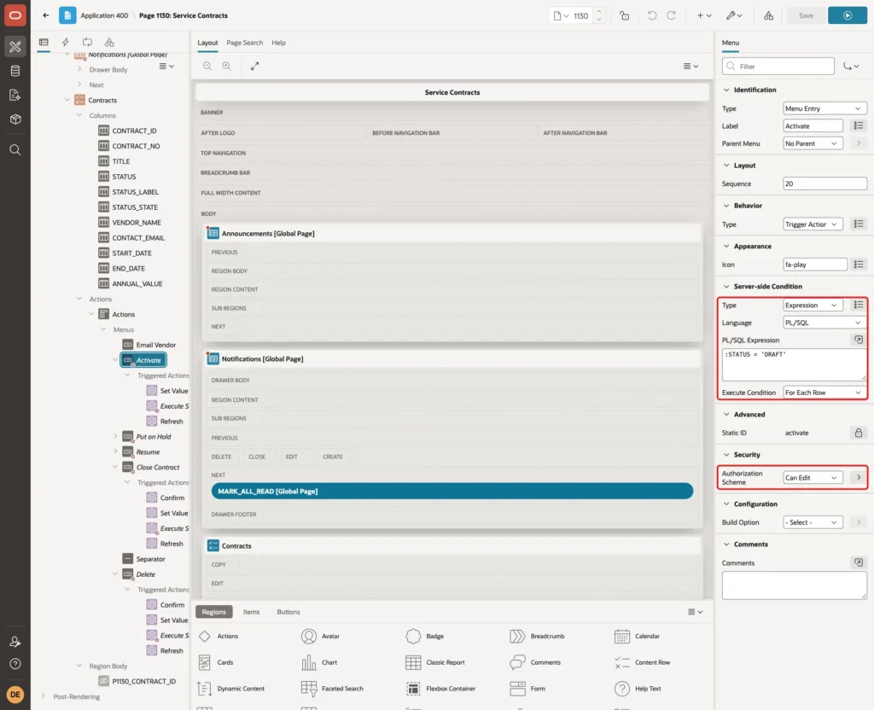Screen dimensions: 874x710
Task: Open the Execute Condition dropdown
Action: [824, 393]
